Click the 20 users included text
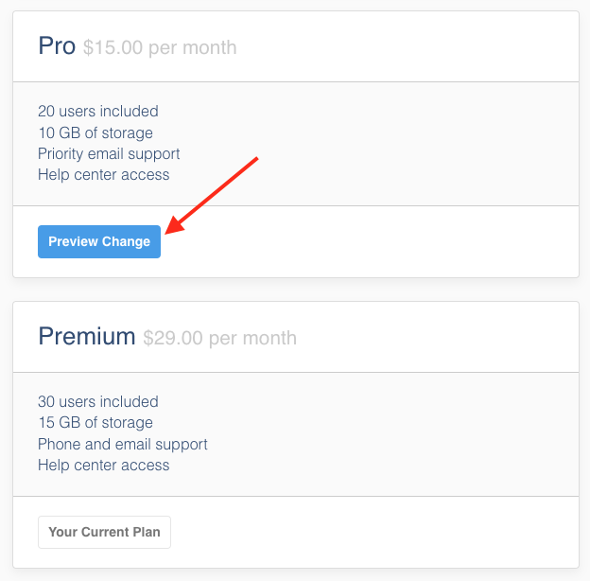Image resolution: width=590 pixels, height=581 pixels. coord(98,112)
